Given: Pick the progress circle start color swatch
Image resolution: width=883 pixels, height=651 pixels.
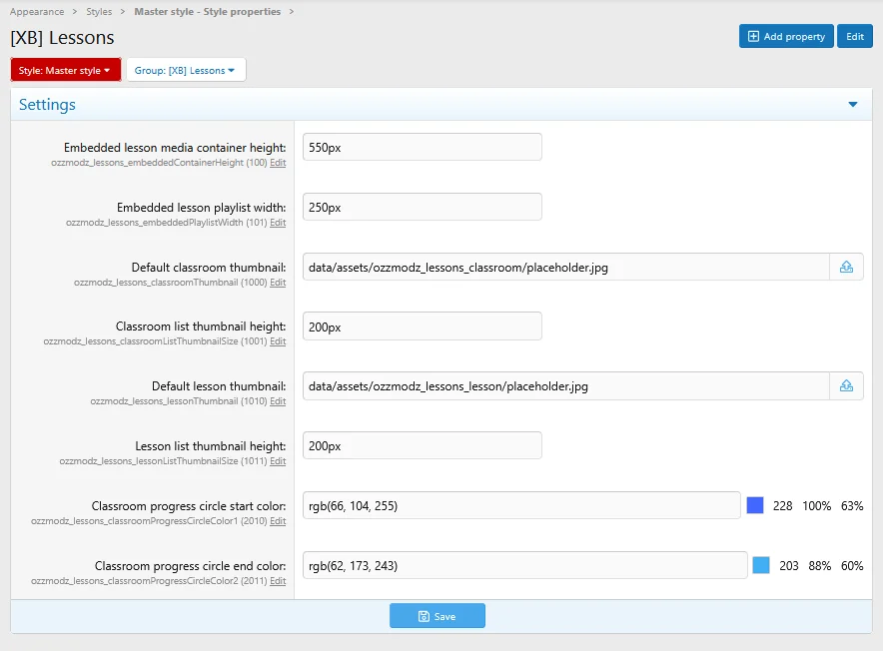Looking at the screenshot, I should tap(755, 506).
